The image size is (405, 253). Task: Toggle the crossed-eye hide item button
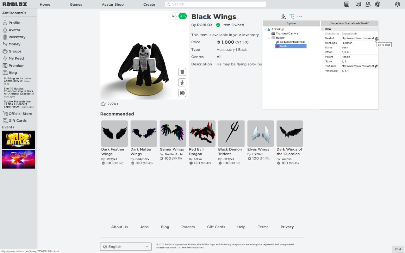tap(182, 93)
